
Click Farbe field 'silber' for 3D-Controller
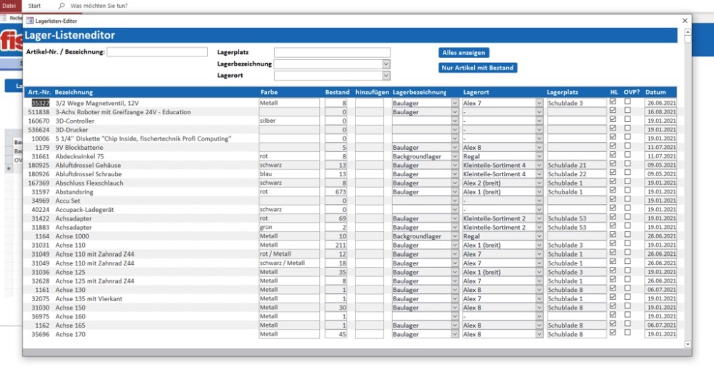(289, 121)
